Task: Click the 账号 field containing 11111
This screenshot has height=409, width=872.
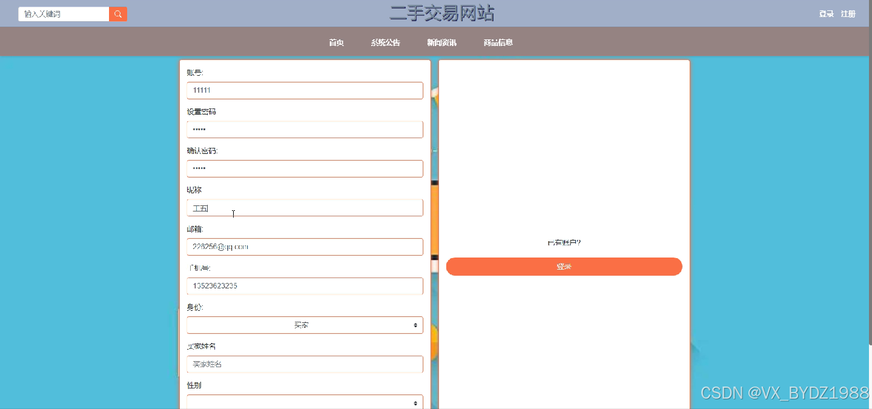Action: point(305,90)
